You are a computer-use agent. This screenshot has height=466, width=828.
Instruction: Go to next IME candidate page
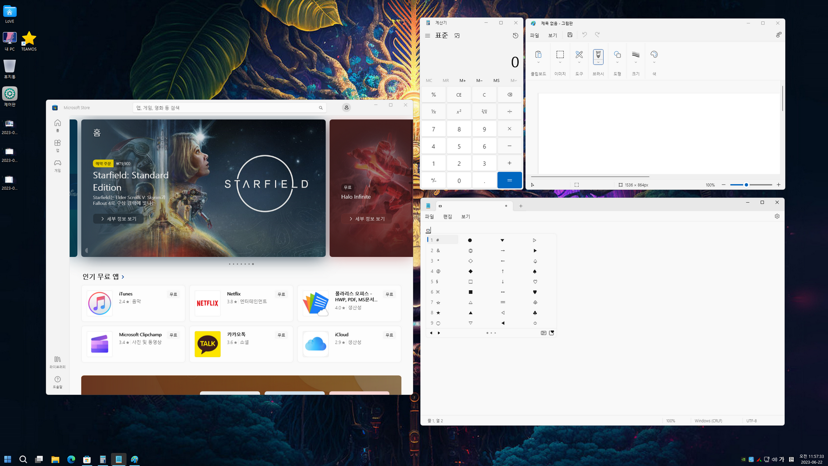pos(439,333)
